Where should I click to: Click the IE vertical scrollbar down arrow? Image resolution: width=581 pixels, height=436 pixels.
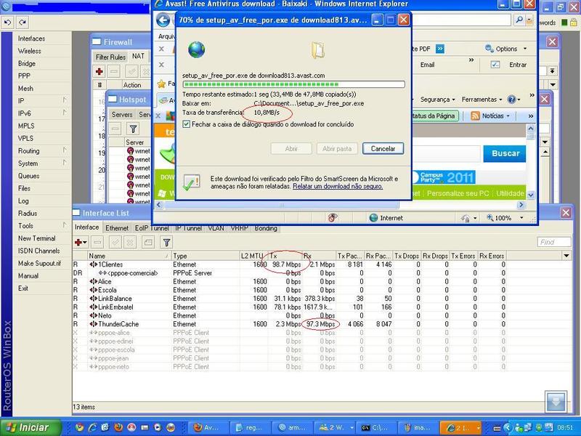point(531,195)
